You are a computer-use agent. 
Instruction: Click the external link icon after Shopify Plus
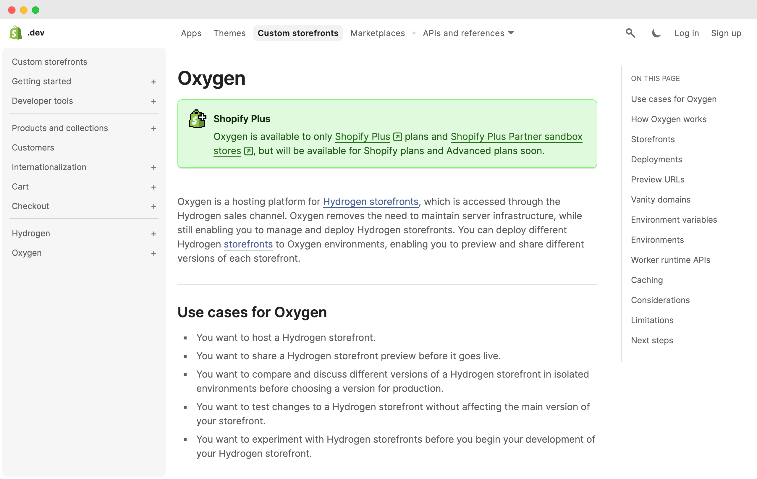pyautogui.click(x=397, y=137)
